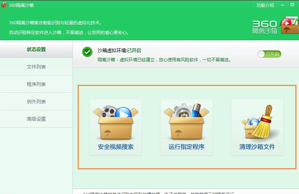Open the 高级设置 tab
This screenshot has width=299, height=194.
36,119
